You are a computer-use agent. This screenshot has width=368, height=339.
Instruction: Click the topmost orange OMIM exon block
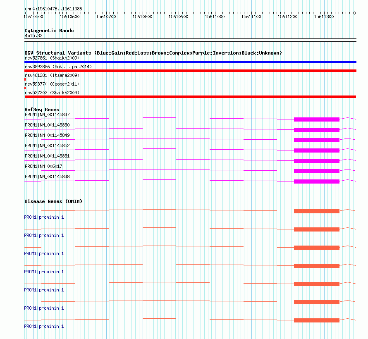tap(317, 211)
